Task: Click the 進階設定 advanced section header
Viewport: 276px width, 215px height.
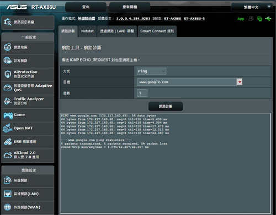Action: 29,170
